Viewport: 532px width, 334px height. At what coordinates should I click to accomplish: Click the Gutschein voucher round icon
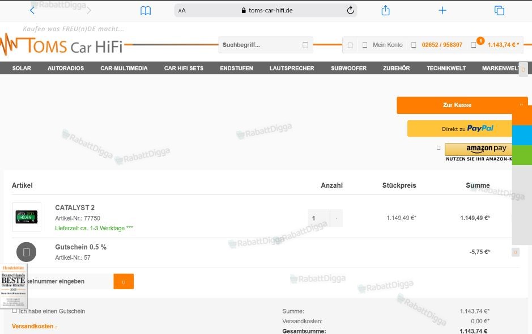point(27,252)
